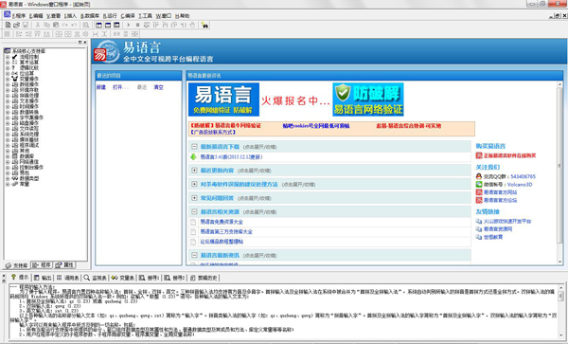This screenshot has height=344, width=568.
Task: Expand the 流程控制 tree node
Action: [x=8, y=57]
